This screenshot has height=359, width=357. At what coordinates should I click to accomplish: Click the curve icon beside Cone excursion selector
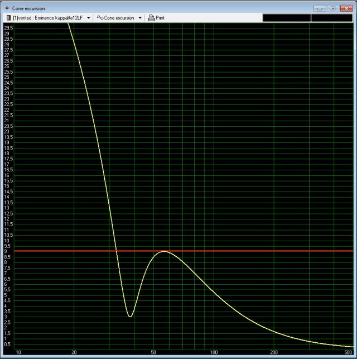tap(100, 18)
